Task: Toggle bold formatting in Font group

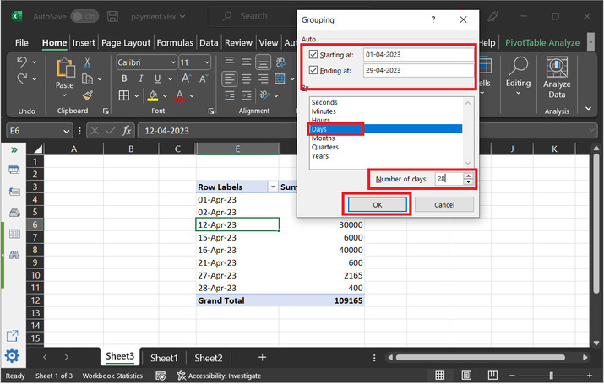Action: pos(123,78)
